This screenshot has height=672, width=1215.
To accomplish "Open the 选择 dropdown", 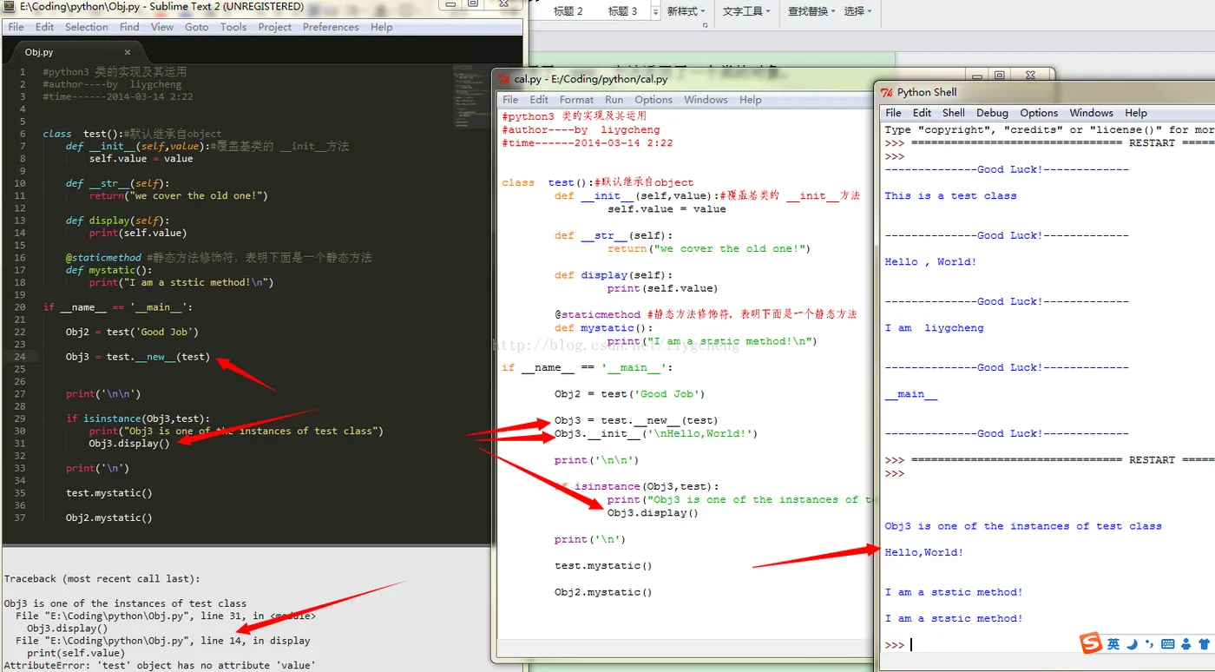I will pos(857,11).
